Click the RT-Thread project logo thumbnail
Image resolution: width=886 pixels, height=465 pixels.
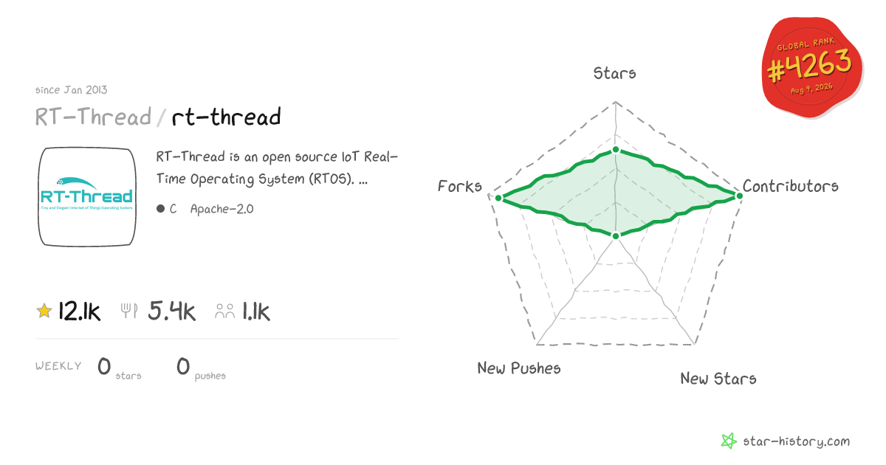(x=87, y=197)
